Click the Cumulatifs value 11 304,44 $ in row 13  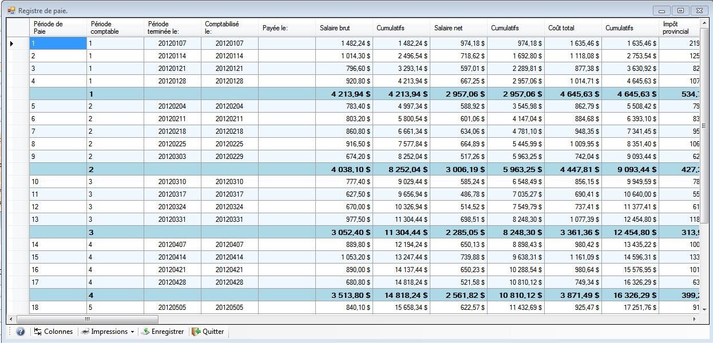pos(401,220)
